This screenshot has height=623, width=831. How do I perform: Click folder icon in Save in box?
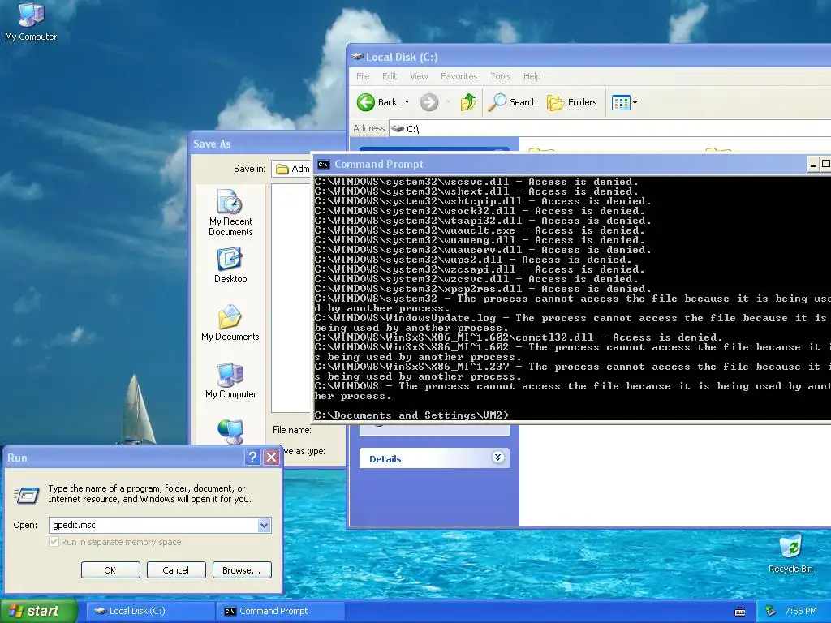(x=282, y=169)
